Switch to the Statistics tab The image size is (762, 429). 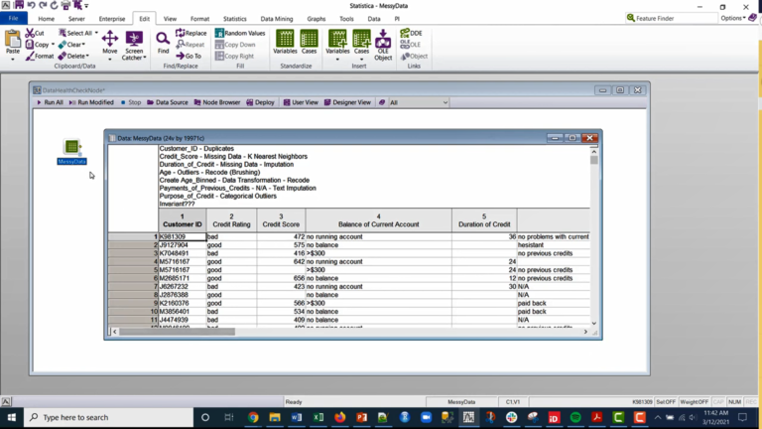235,19
